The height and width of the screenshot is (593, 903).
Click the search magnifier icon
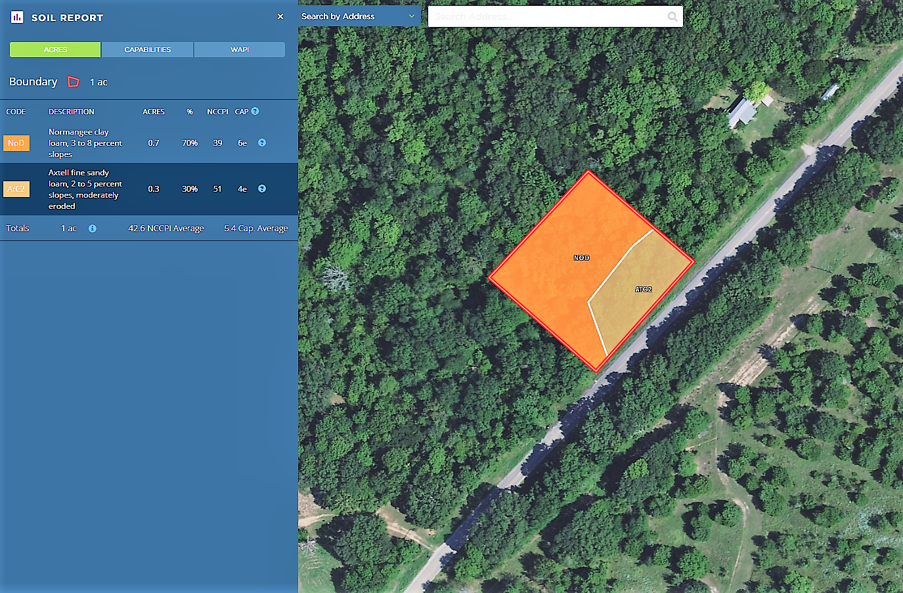tap(672, 17)
